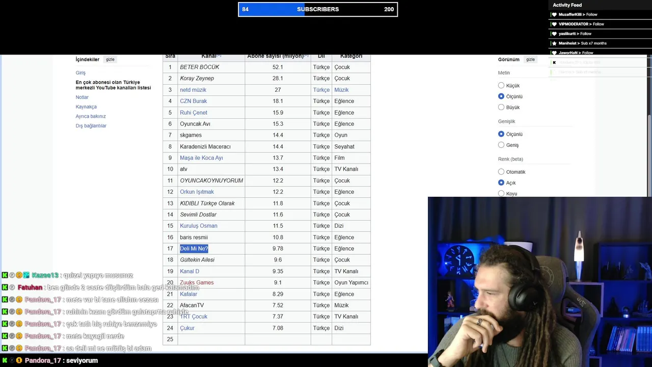The width and height of the screenshot is (652, 367).
Task: Click Gültekin Ailesi channel name
Action: pyautogui.click(x=197, y=260)
